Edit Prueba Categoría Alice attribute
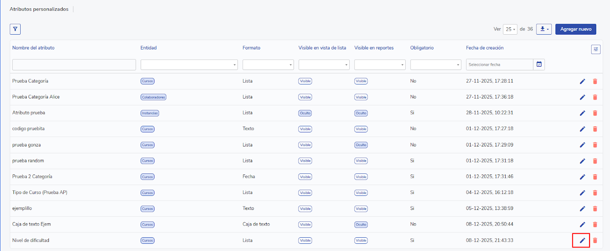The image size is (610, 251). (582, 97)
